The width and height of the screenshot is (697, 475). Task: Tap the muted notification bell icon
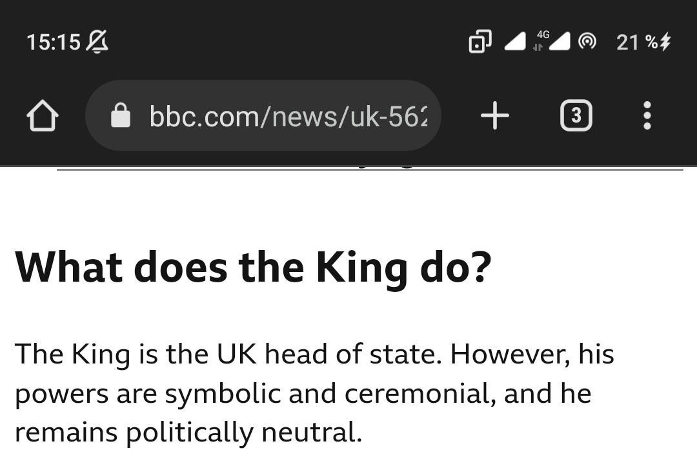pos(97,43)
